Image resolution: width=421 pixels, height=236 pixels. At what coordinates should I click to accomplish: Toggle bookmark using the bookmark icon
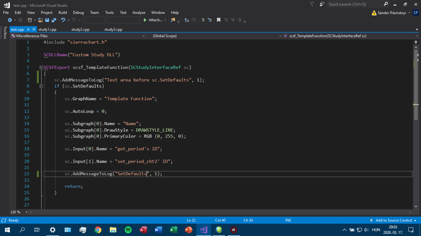(x=219, y=20)
